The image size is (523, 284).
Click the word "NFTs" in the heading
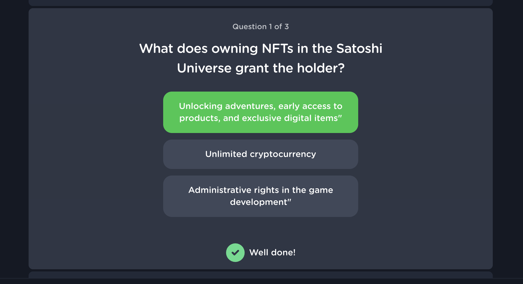point(278,49)
